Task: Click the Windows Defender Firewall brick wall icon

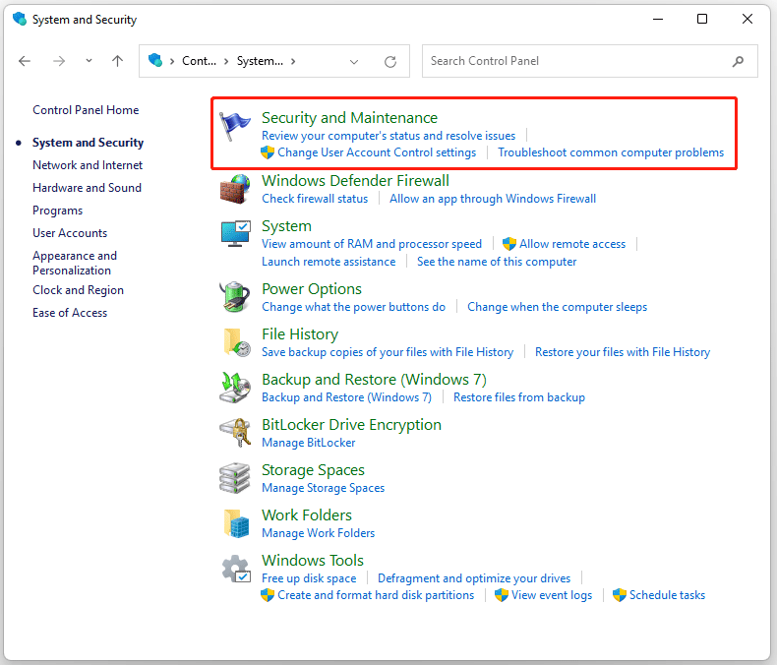Action: click(235, 189)
